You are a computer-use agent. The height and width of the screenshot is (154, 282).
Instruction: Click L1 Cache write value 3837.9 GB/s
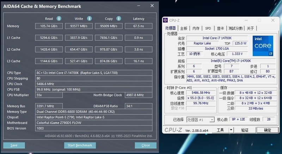coord(79,38)
